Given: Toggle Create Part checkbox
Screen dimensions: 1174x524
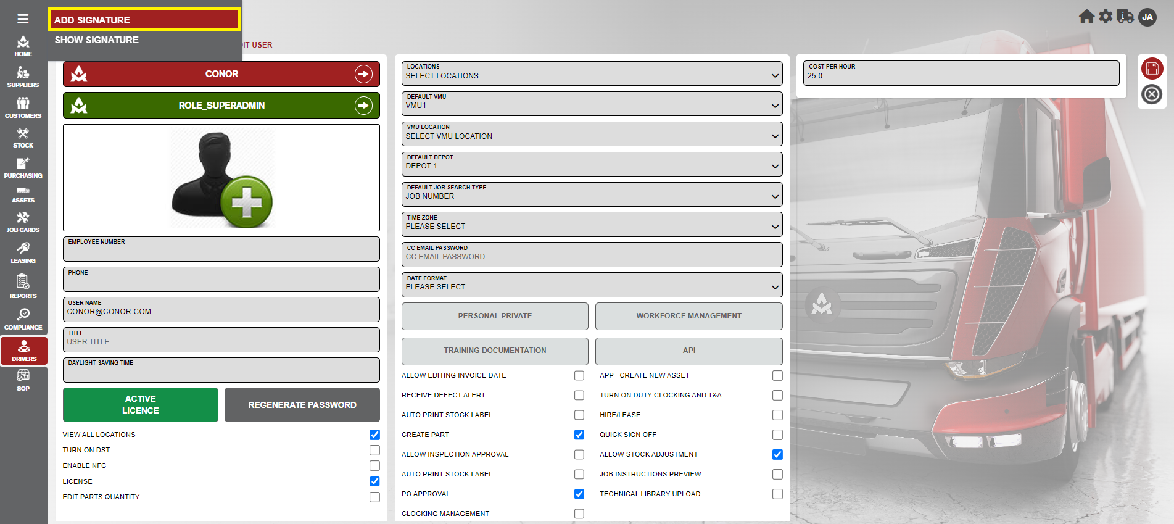Looking at the screenshot, I should pyautogui.click(x=579, y=435).
